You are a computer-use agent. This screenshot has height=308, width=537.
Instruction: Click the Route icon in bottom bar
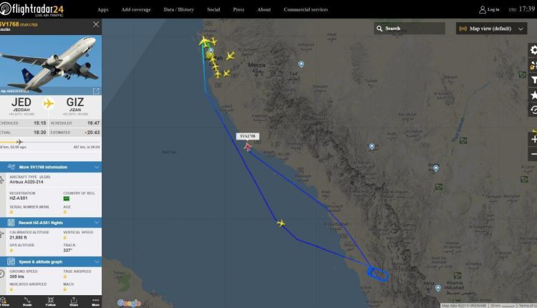point(27,302)
